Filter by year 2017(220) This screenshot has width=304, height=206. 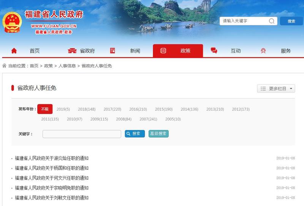pyautogui.click(x=112, y=109)
